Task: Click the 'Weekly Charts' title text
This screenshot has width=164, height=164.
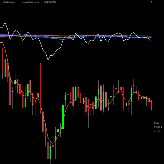Action: (9, 2)
